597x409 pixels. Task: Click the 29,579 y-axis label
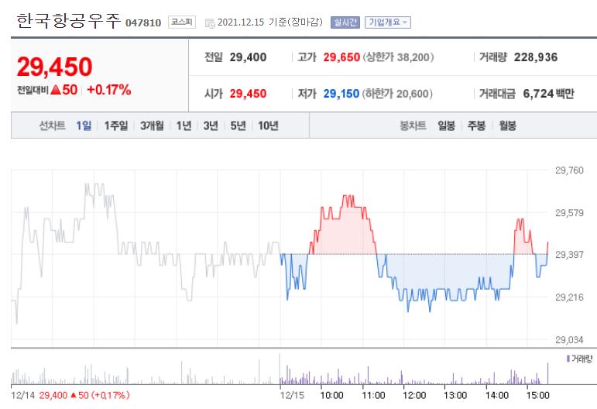(569, 213)
